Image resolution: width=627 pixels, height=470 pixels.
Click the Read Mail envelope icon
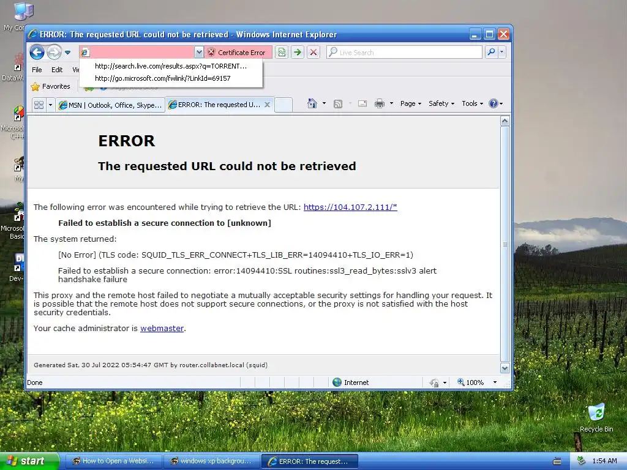pos(362,103)
